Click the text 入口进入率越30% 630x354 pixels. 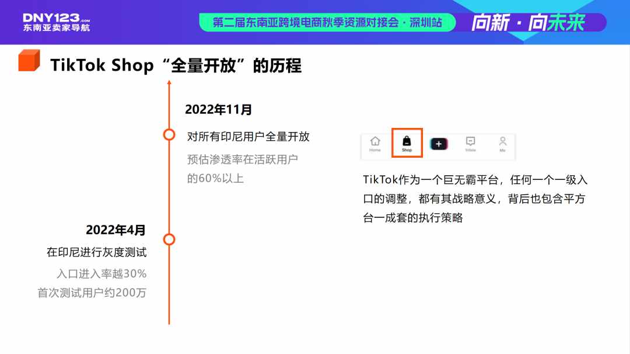101,274
